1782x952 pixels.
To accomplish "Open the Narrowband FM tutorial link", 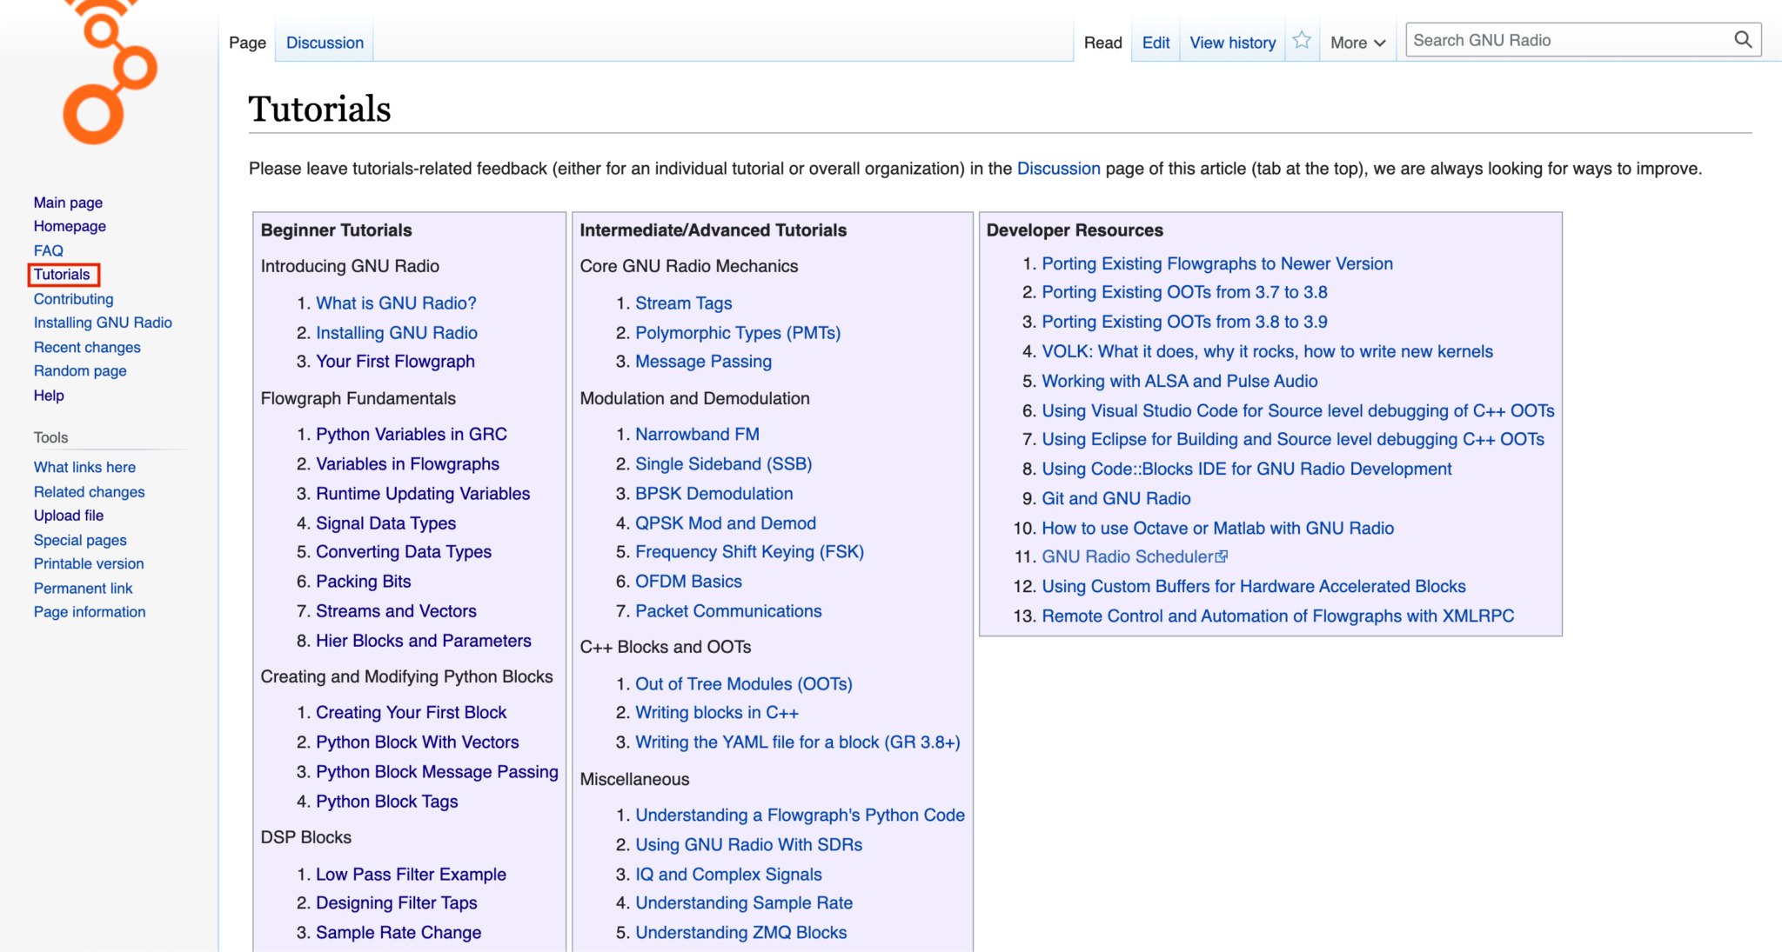I will 697,434.
